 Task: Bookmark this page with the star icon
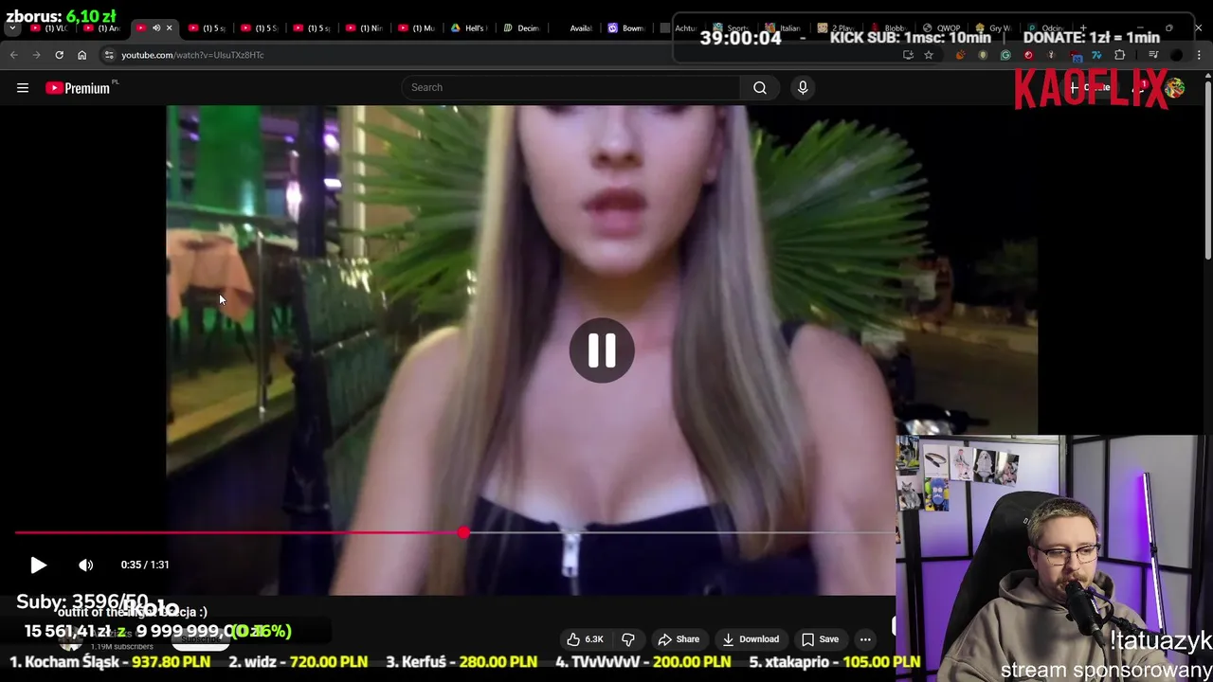point(929,55)
